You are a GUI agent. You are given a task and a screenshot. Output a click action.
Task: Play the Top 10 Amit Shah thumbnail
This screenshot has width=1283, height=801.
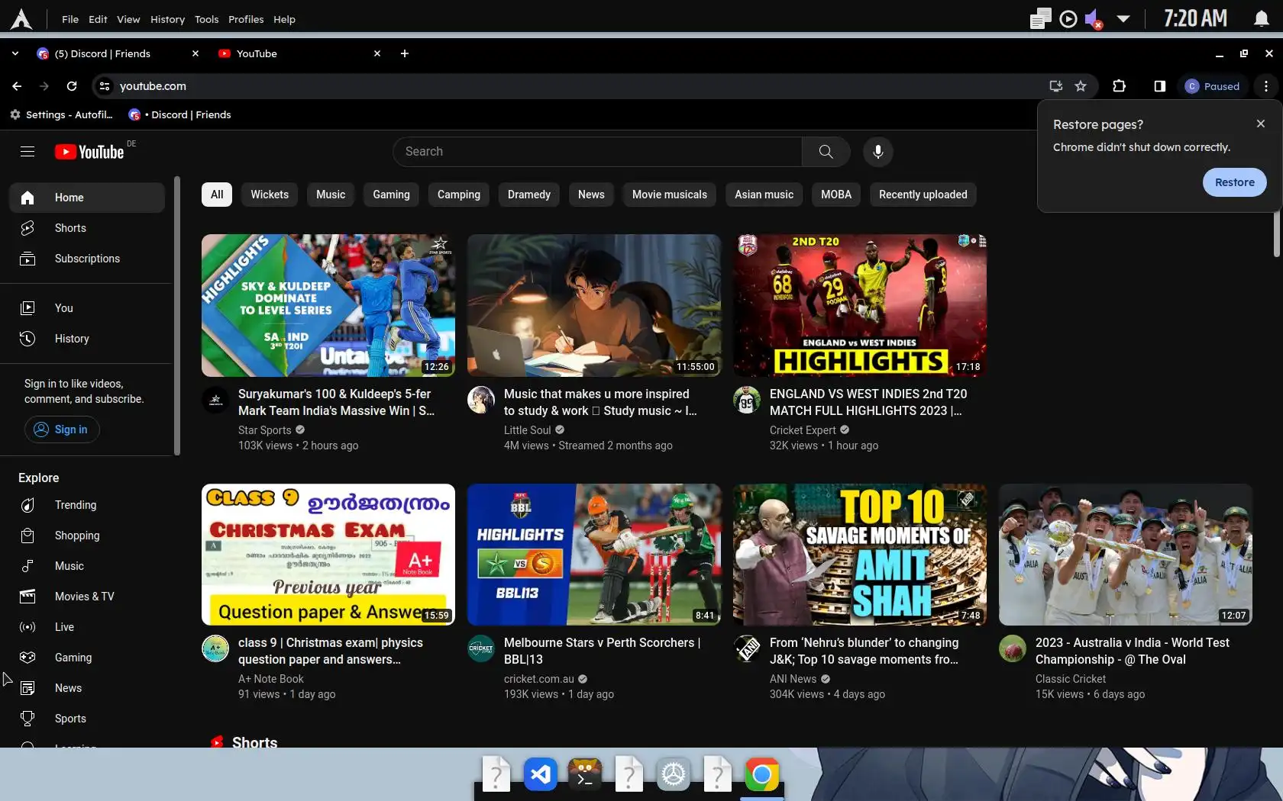(x=860, y=555)
